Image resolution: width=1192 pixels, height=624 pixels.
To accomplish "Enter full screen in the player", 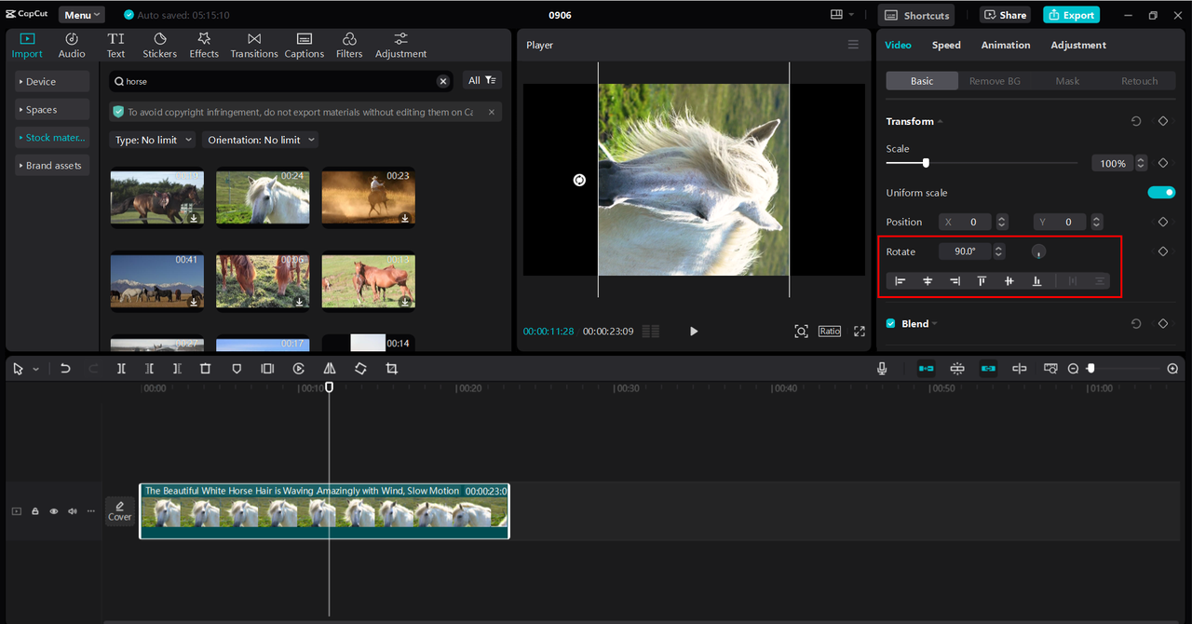I will point(859,332).
